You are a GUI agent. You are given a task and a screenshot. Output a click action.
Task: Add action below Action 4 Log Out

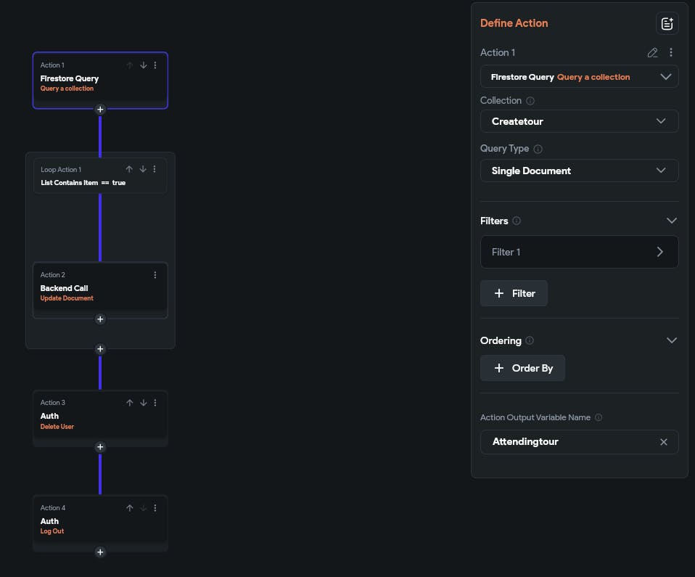(x=100, y=552)
